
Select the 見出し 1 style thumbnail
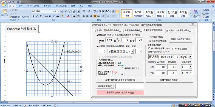(x=149, y=14)
